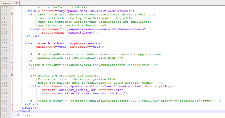
Task: Click the closing </Realm> tag
Action: (32, 36)
